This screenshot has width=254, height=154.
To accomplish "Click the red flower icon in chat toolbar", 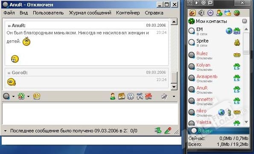I will [x=149, y=96].
